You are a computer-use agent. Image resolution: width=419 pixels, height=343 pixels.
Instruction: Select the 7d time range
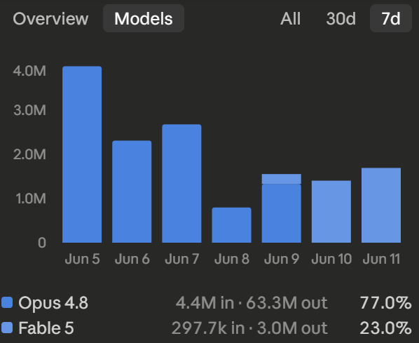(391, 18)
